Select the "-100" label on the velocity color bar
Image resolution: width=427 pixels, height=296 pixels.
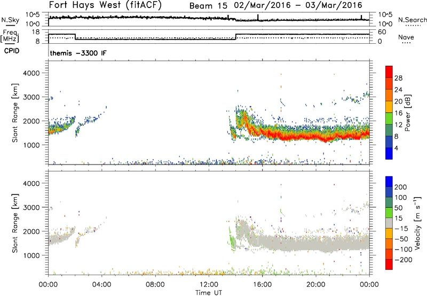coord(404,250)
